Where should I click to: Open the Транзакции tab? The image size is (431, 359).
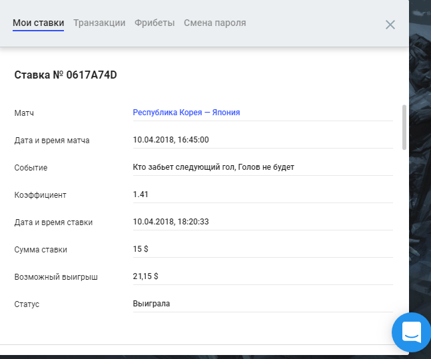99,23
